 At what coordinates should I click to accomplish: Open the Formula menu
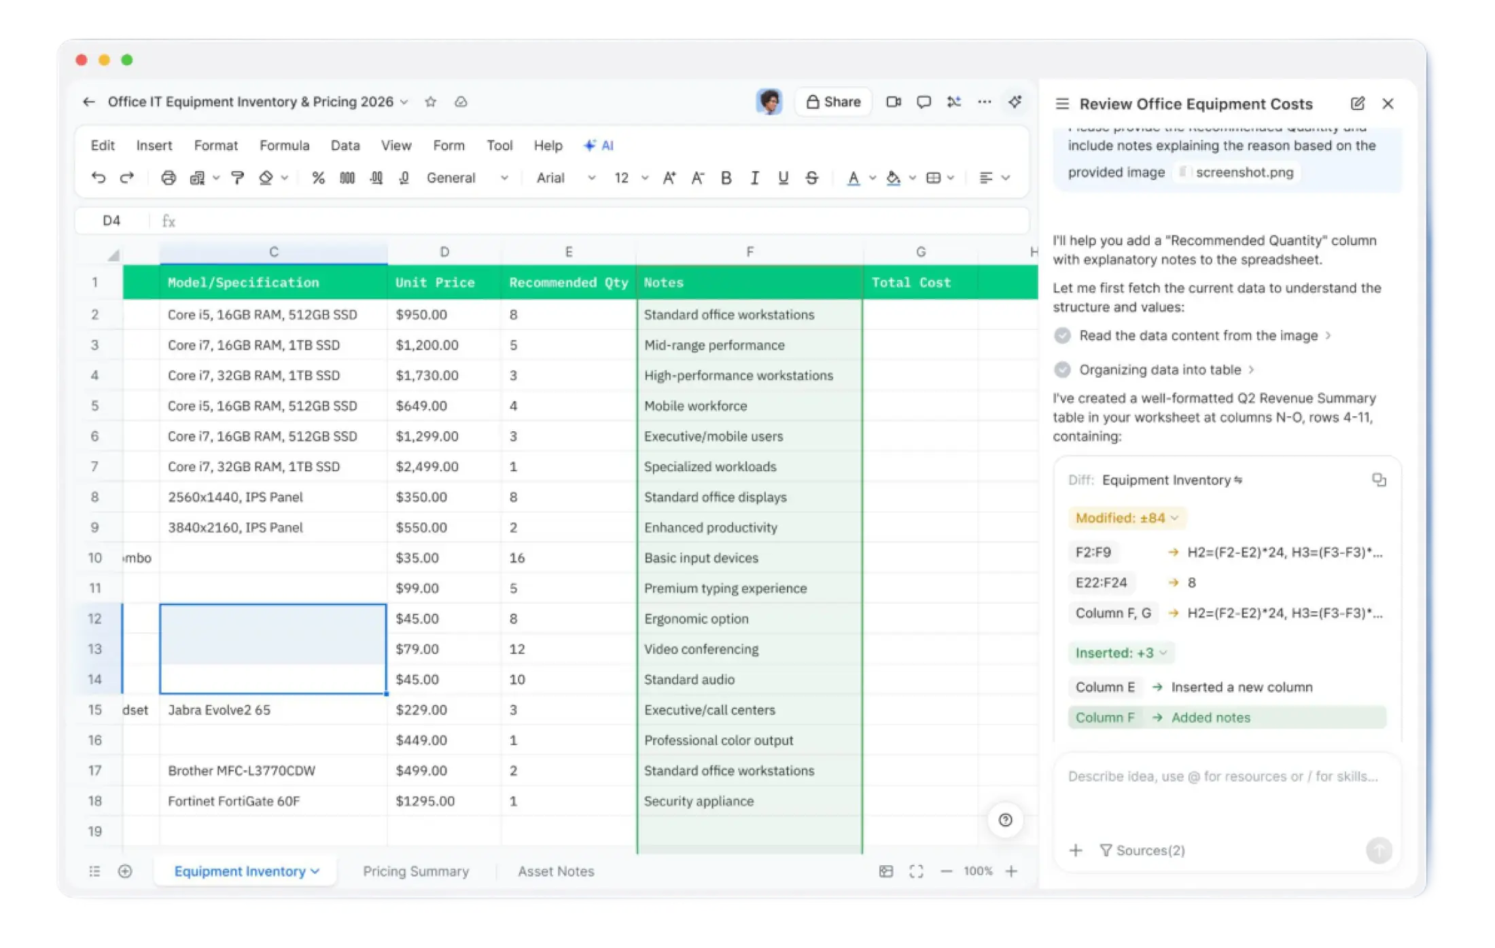(284, 145)
